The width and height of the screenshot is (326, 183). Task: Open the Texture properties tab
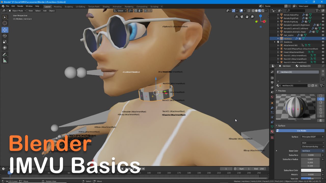[x=272, y=138]
